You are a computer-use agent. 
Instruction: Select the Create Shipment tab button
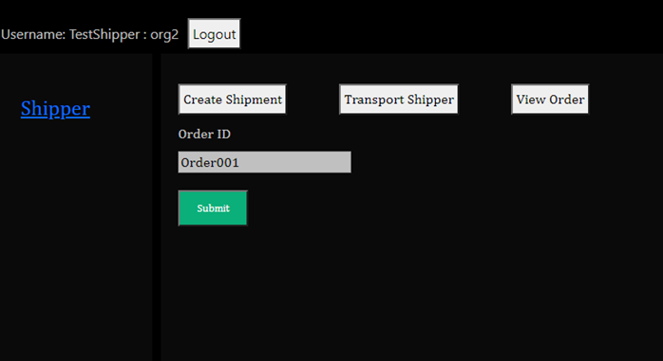tap(232, 99)
